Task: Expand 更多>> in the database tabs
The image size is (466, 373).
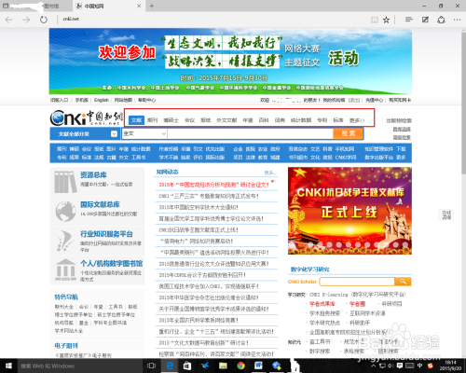Action: coord(357,120)
